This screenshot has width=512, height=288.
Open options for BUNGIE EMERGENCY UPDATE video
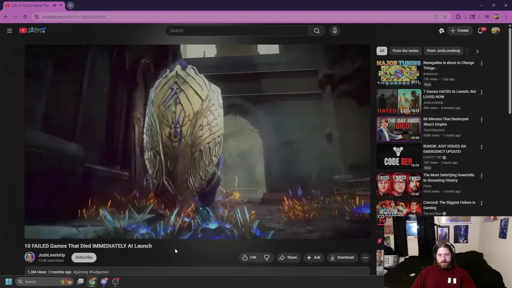482,147
